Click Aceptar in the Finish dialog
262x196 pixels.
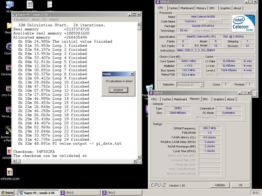118,90
